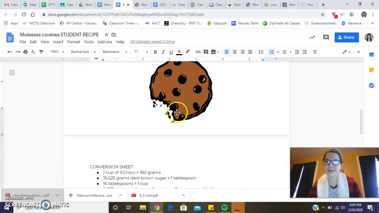Open the FACTS Classroom bookmark
Image resolution: width=379 pixels, height=213 pixels.
point(39,23)
